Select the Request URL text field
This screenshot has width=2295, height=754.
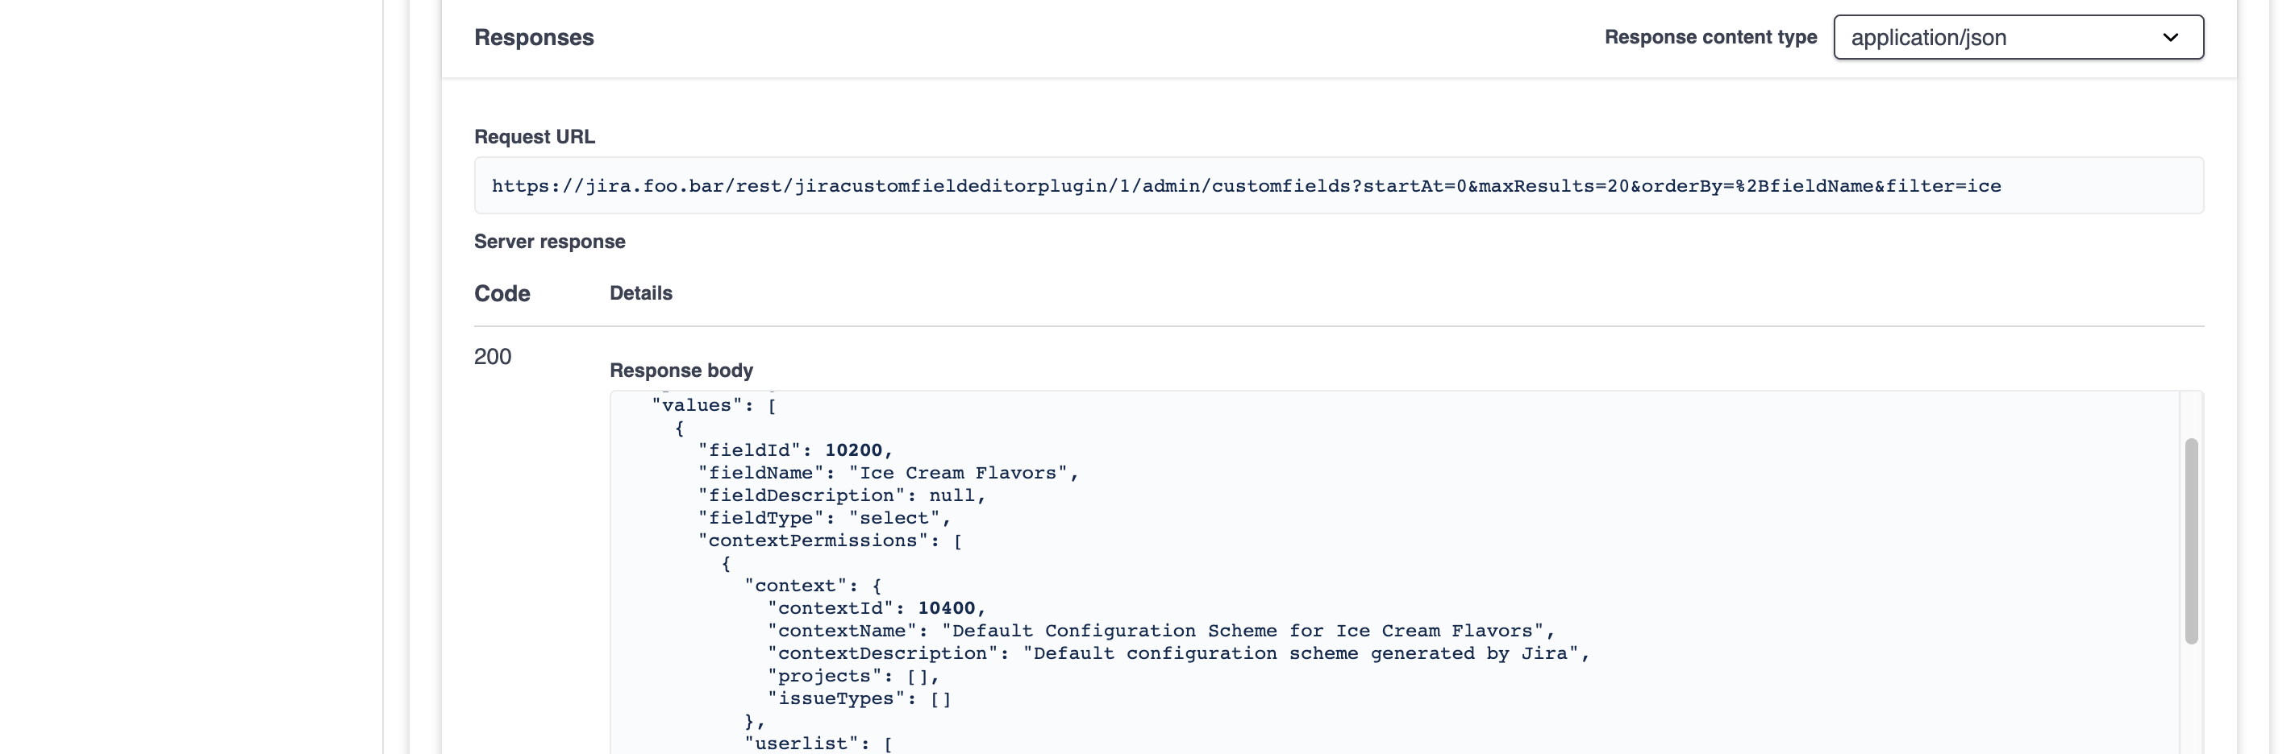pyautogui.click(x=1247, y=185)
